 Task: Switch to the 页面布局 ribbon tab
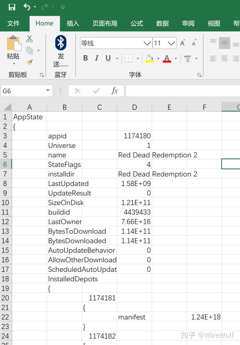(x=105, y=23)
